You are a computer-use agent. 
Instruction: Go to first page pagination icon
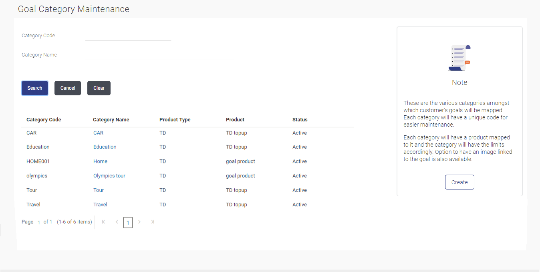pos(103,222)
